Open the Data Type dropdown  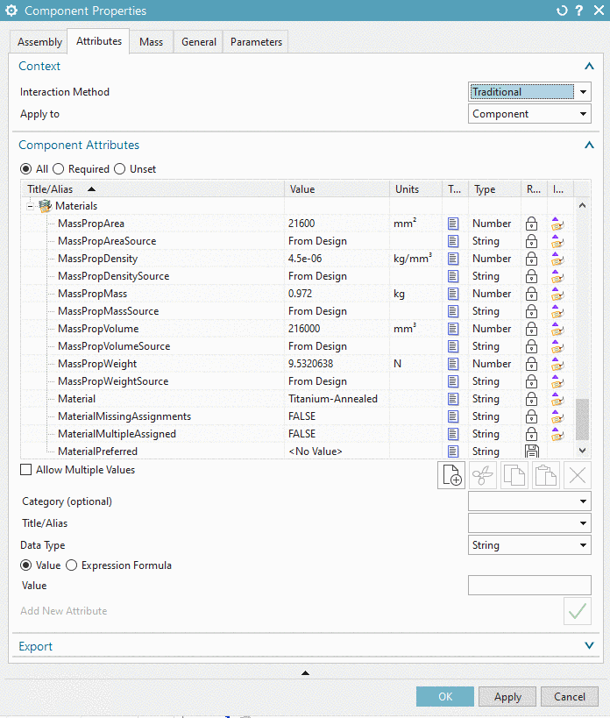(529, 545)
